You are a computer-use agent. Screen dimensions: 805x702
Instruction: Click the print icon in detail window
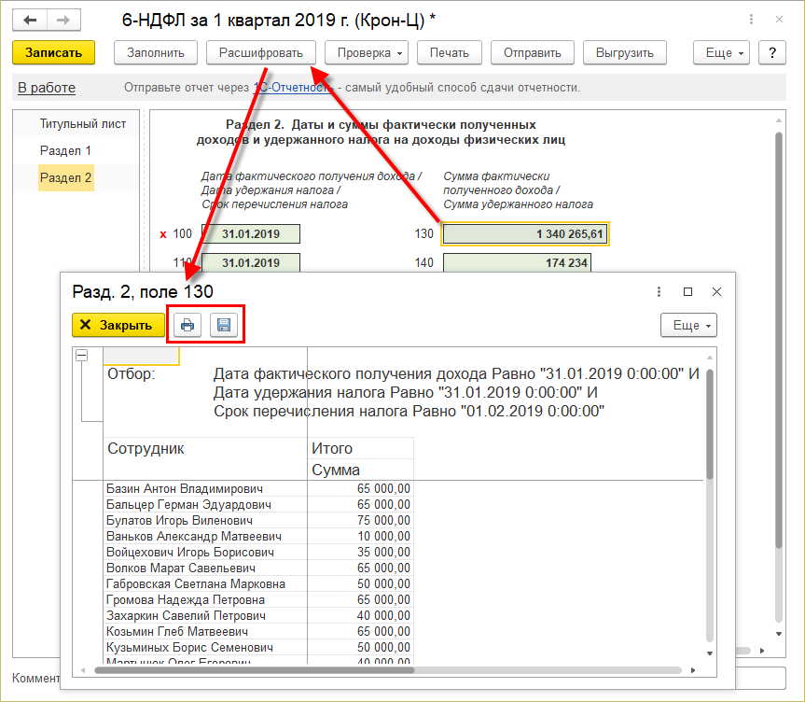pyautogui.click(x=187, y=325)
